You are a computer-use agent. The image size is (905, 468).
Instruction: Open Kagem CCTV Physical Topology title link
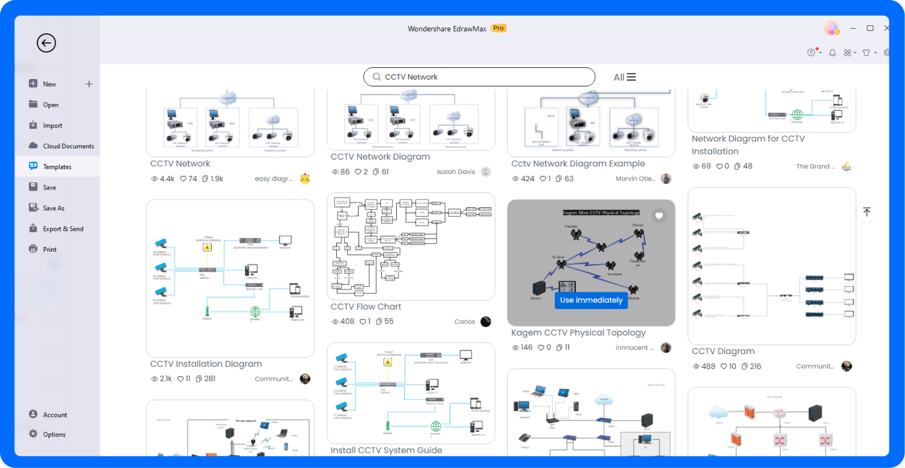[x=579, y=333]
